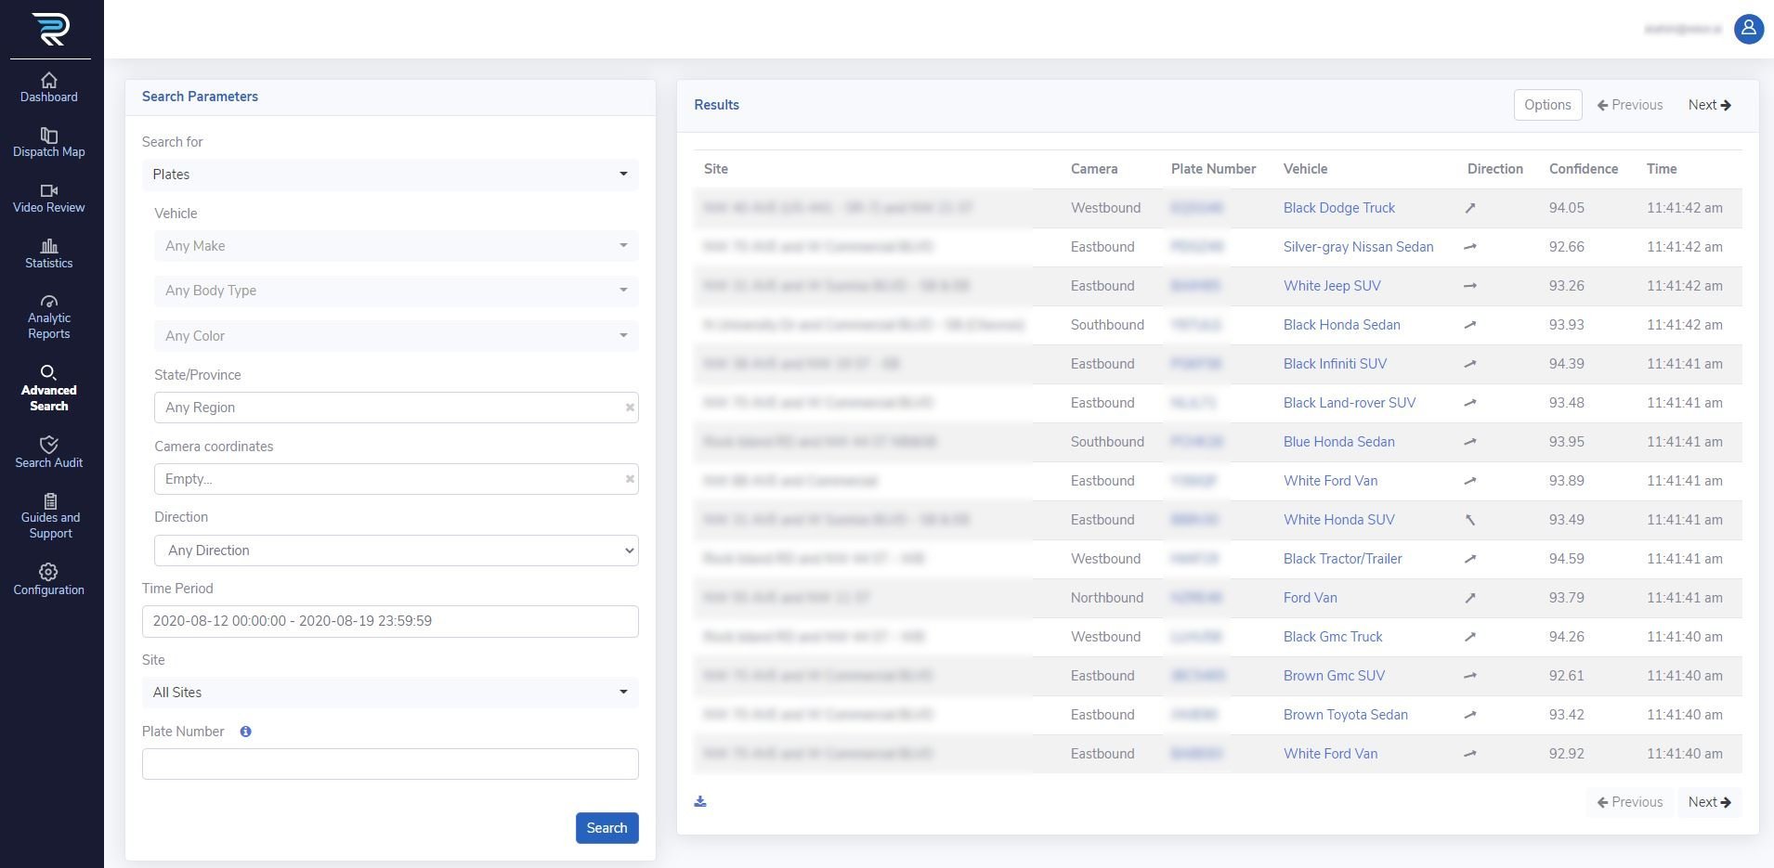Click the Time Period date range field
Image resolution: width=1774 pixels, height=868 pixels.
(x=389, y=620)
